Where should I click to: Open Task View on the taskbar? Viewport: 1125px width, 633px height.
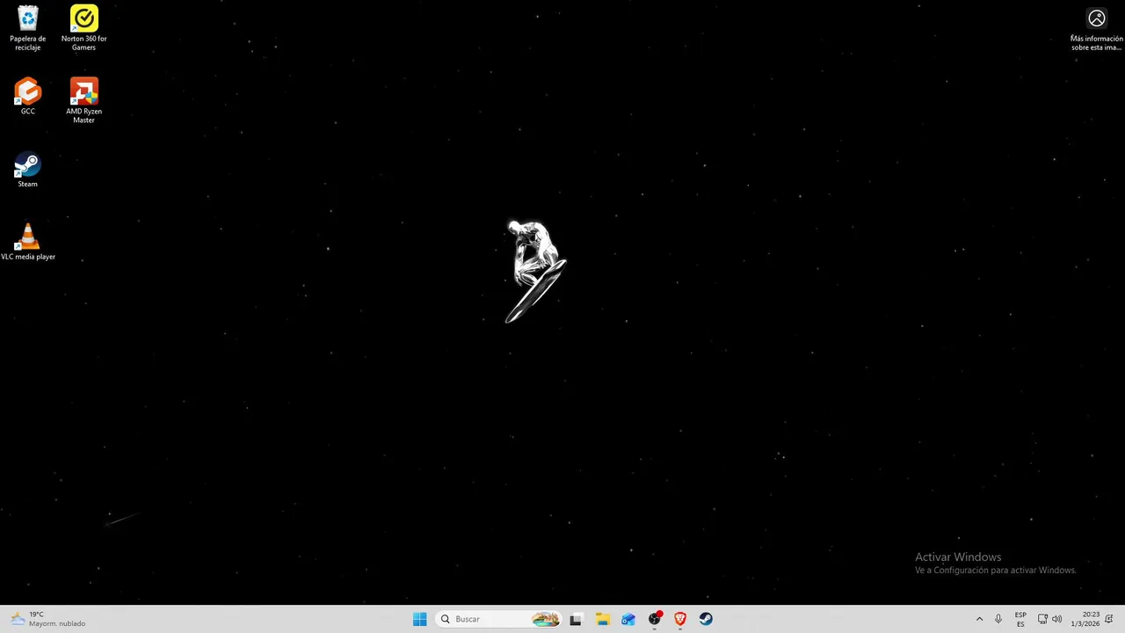576,619
